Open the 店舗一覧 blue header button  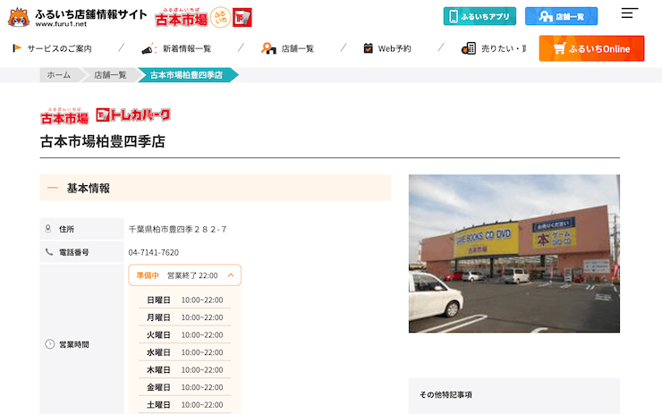point(561,16)
